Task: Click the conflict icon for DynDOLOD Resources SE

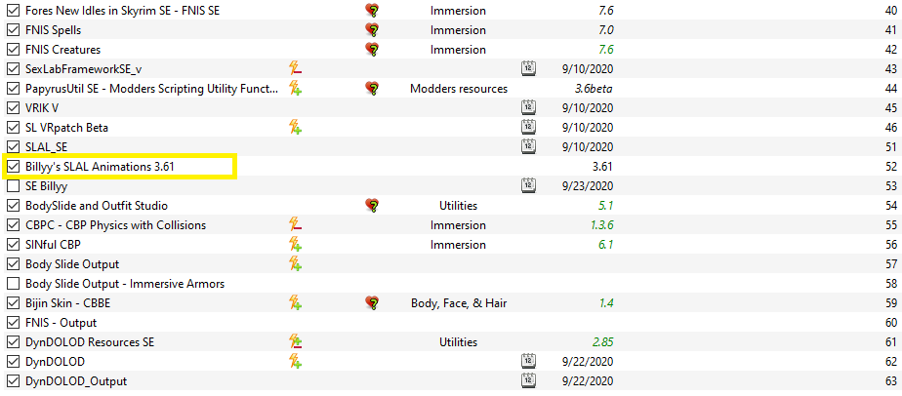Action: tap(296, 342)
